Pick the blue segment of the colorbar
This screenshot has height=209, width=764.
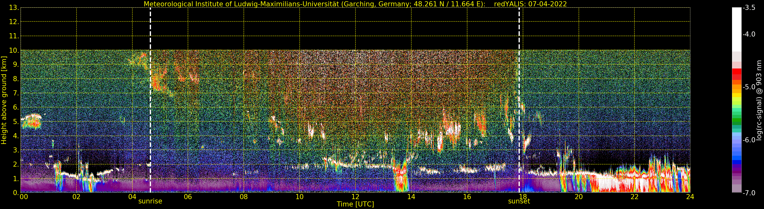[736, 162]
